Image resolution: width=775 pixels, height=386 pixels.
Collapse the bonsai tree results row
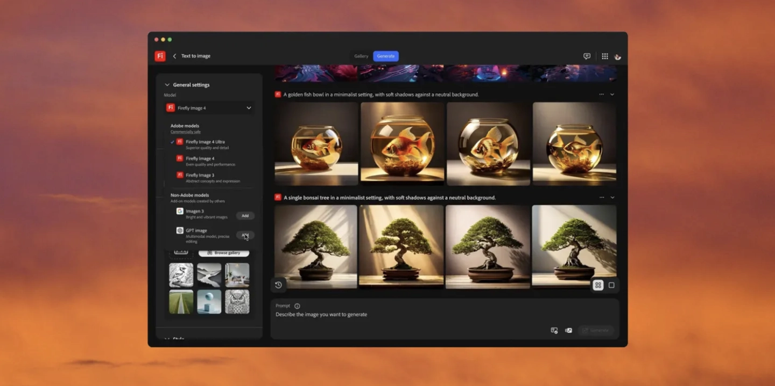point(612,198)
